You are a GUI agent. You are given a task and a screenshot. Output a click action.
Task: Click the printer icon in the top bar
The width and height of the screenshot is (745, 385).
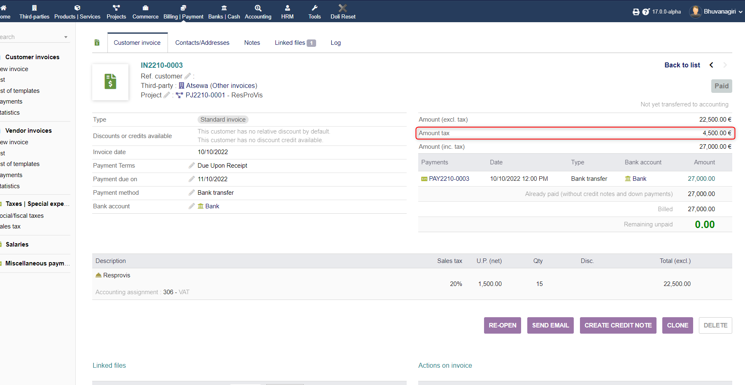point(635,12)
